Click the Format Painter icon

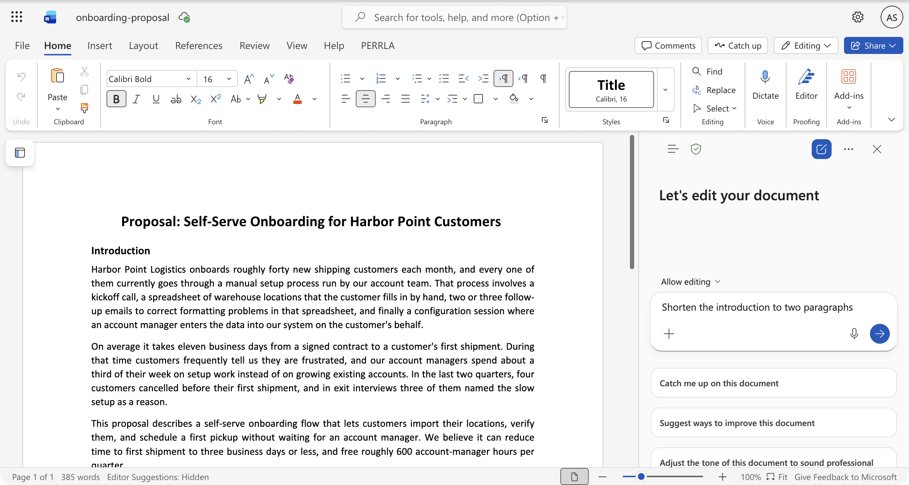tap(84, 108)
